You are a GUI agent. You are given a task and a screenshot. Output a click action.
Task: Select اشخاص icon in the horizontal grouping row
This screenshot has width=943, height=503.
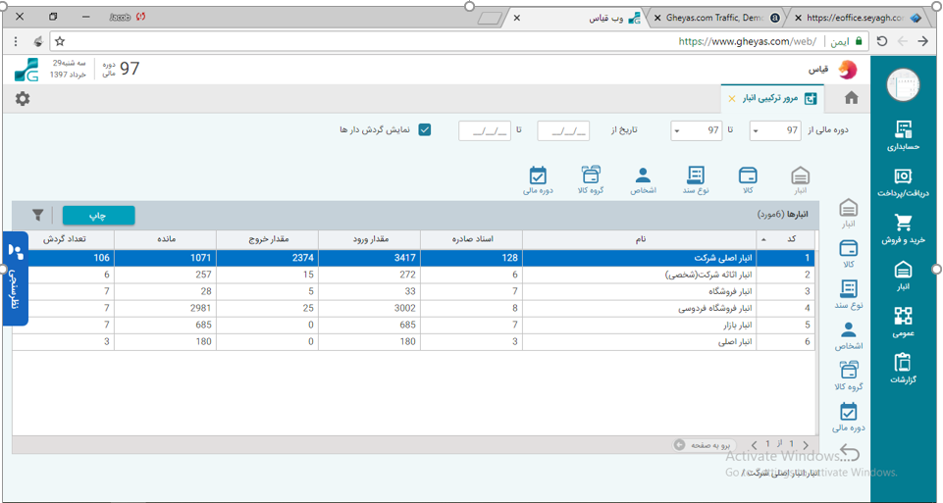coord(643,180)
